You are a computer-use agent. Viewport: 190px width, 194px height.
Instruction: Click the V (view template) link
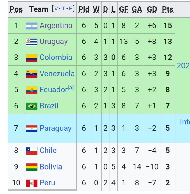tap(56, 9)
